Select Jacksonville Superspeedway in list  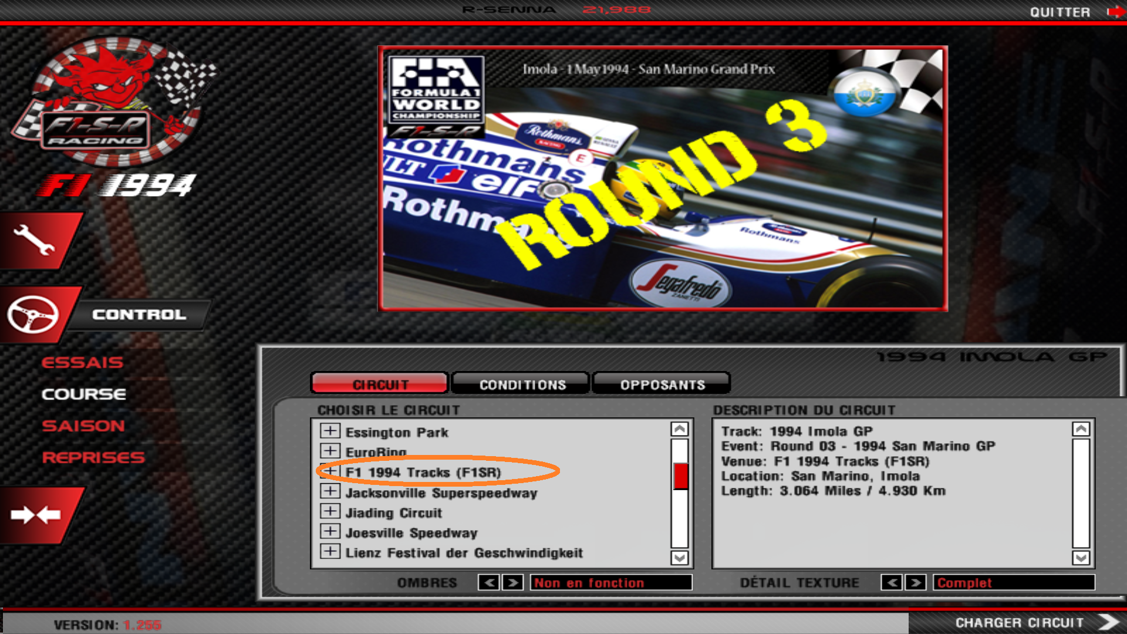441,493
